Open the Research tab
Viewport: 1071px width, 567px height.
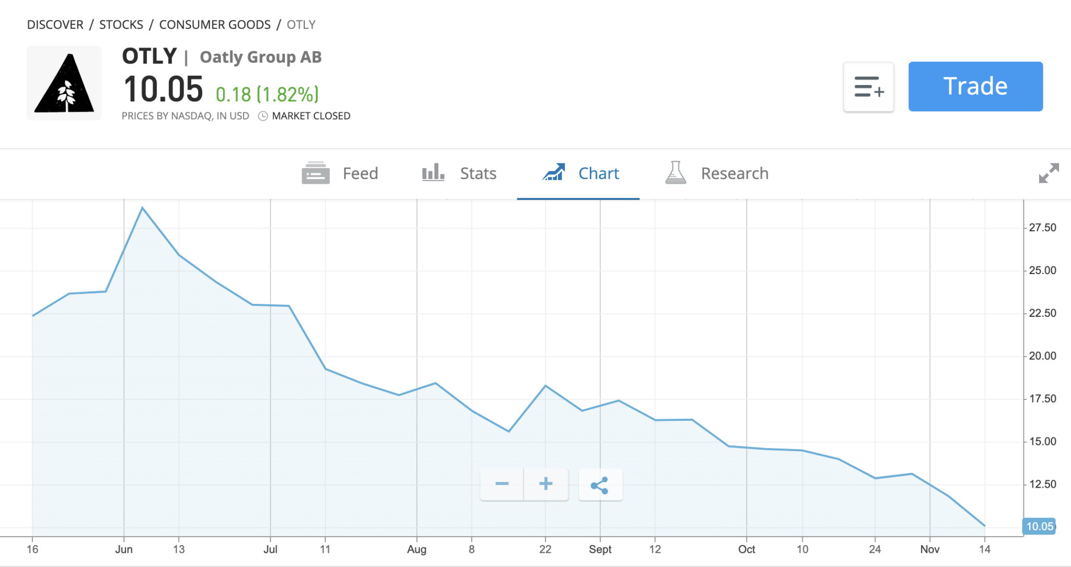tap(716, 173)
